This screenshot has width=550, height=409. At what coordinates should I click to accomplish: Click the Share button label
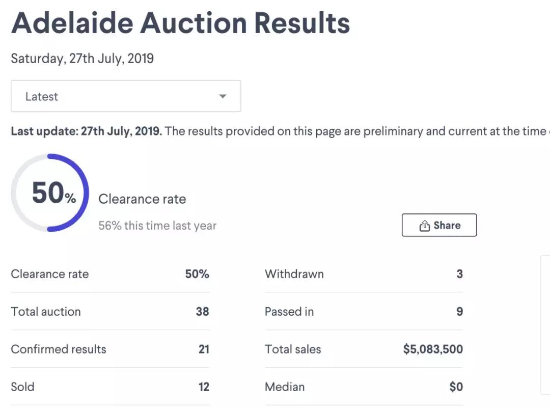[447, 225]
